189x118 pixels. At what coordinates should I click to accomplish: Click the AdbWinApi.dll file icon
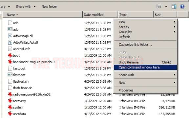tap(10, 36)
